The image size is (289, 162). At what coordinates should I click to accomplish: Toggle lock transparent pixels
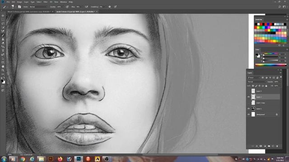tap(253, 86)
